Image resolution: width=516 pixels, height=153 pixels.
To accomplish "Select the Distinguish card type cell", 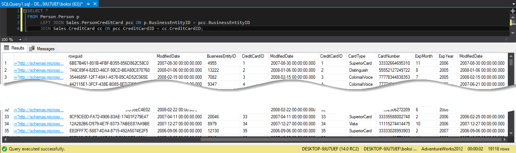I will point(361,70).
